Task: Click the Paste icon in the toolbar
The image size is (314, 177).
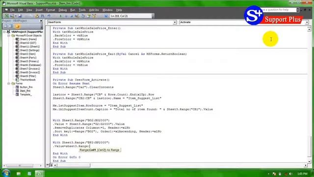Action: (x=37, y=16)
